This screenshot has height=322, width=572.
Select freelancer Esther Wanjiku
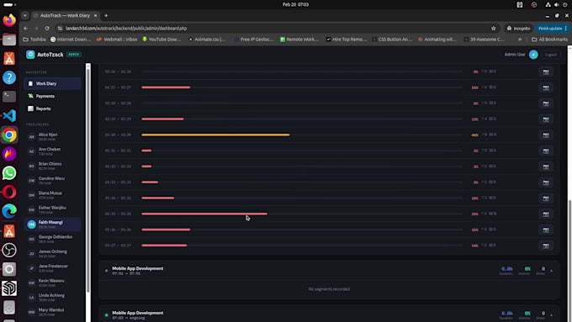point(52,209)
